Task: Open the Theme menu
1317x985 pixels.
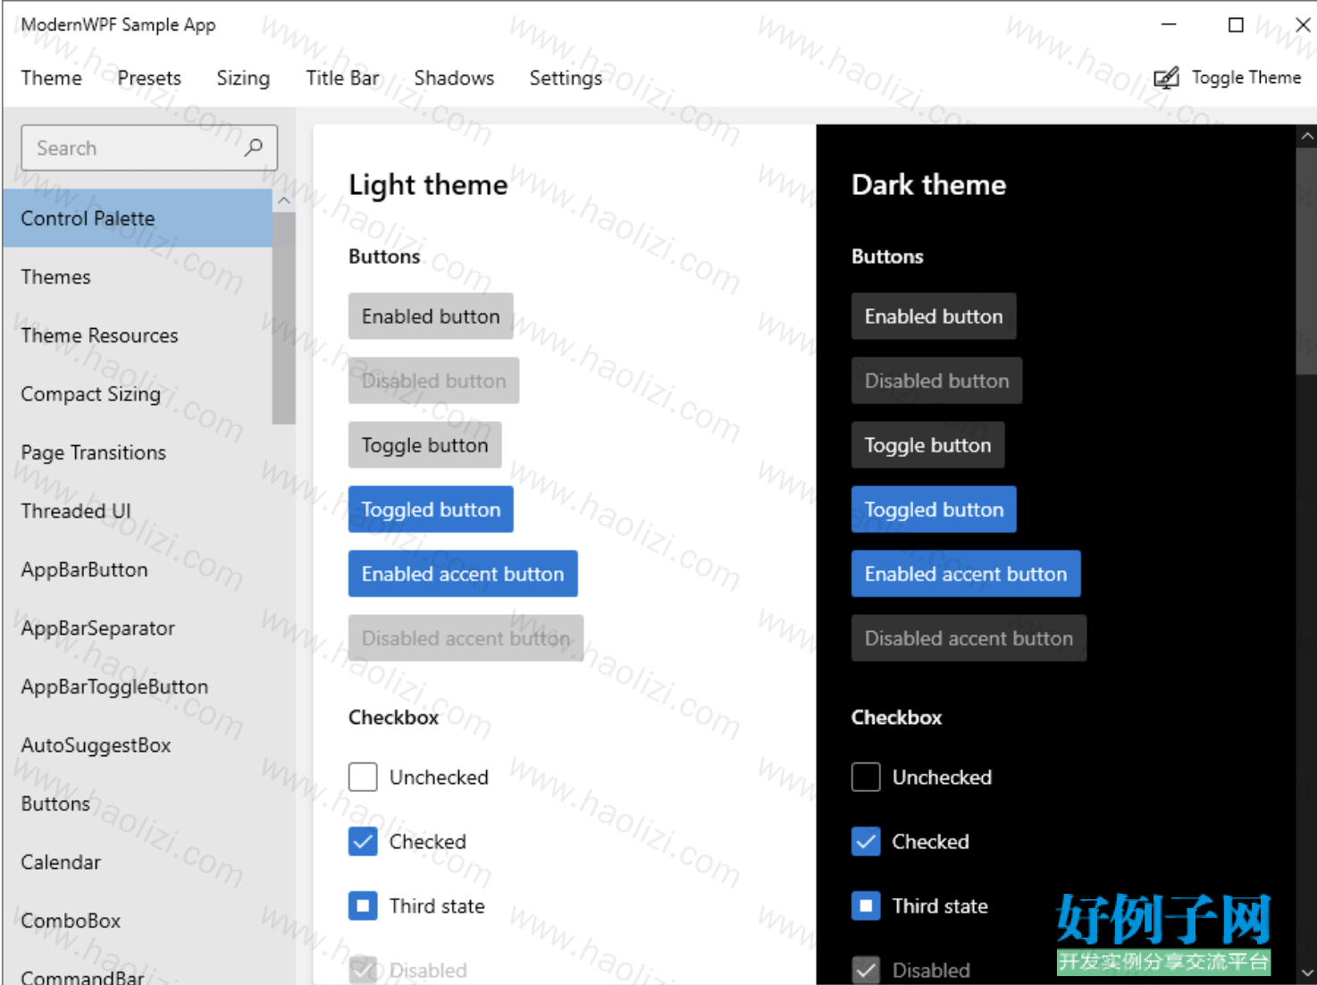Action: [52, 78]
